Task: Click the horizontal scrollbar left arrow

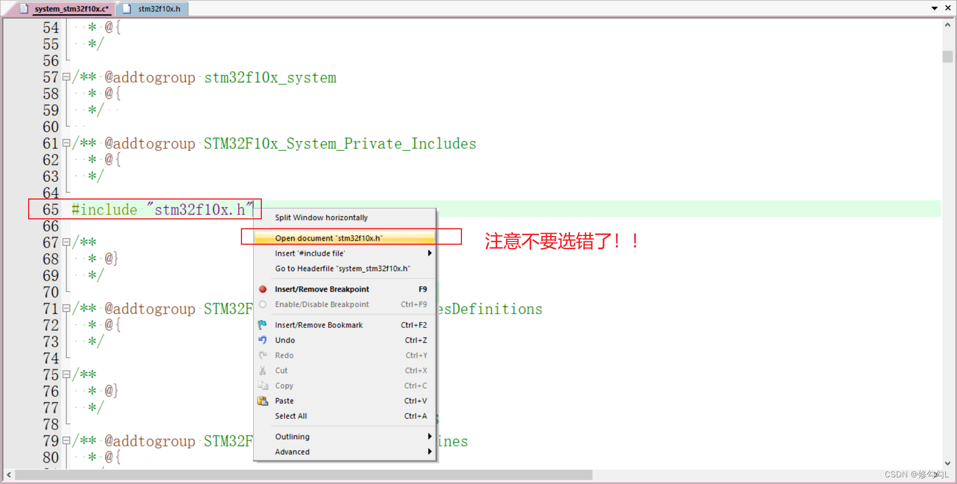Action: tap(9, 475)
